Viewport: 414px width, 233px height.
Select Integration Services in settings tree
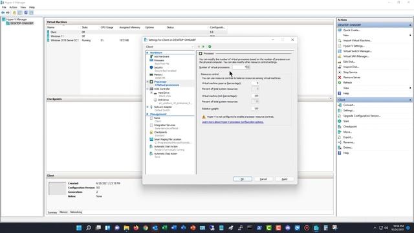click(x=165, y=125)
